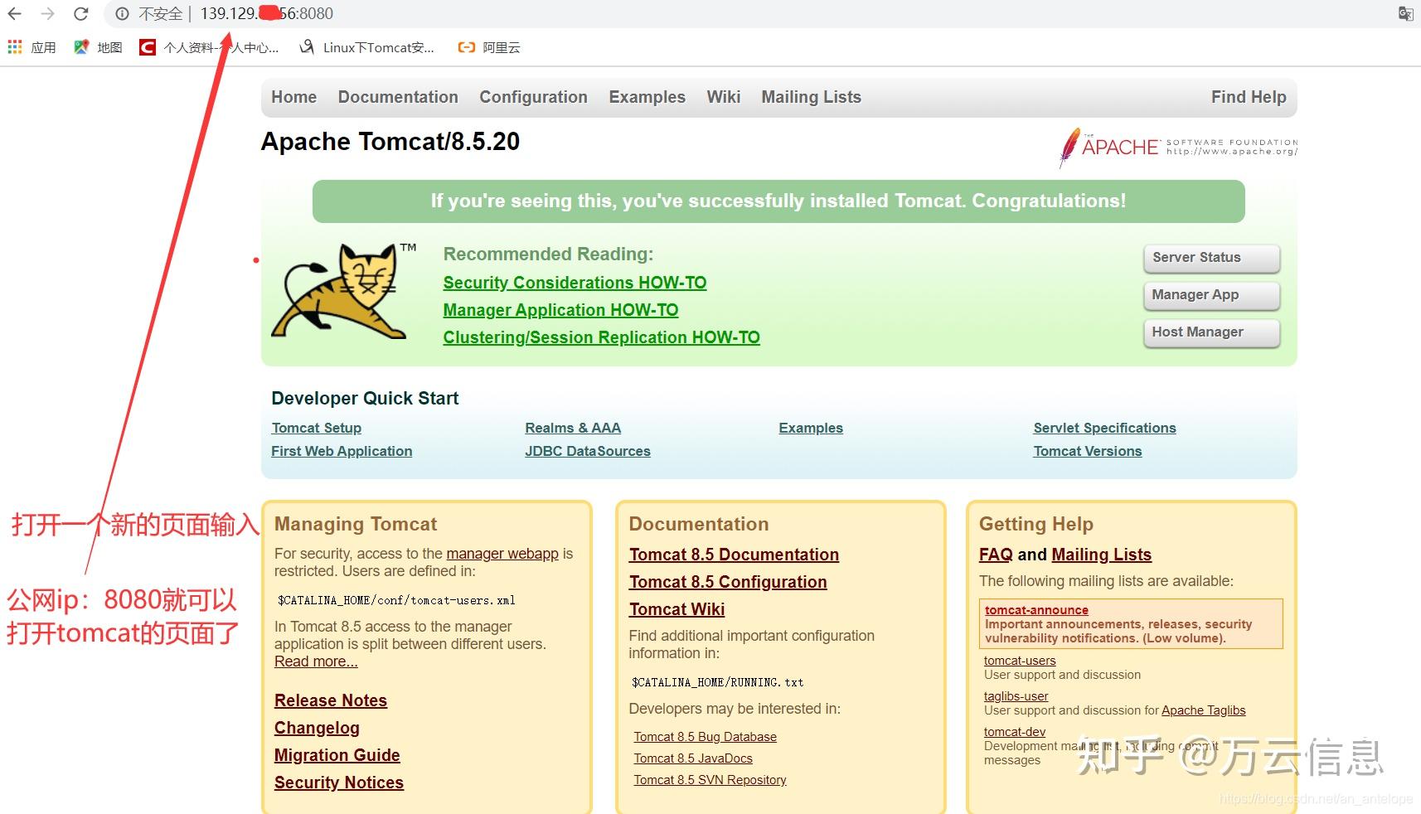Open the Security Notices link

point(339,783)
